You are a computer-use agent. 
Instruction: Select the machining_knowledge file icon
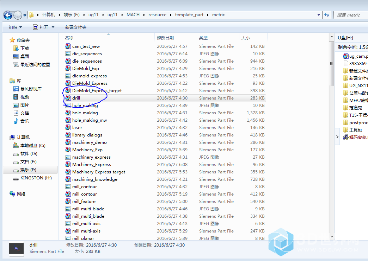pyautogui.click(x=68, y=179)
